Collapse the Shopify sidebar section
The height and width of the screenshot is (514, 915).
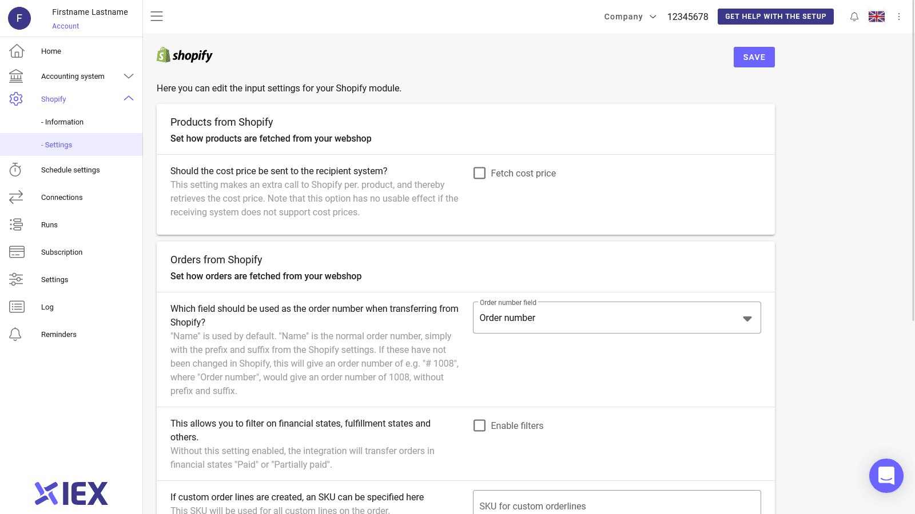pos(129,99)
